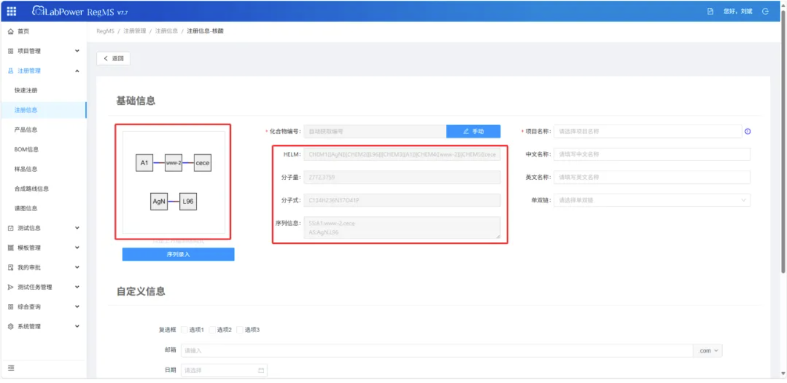Collapse the 注册管理 menu chevron
Viewport: 787px width, 383px height.
[77, 71]
